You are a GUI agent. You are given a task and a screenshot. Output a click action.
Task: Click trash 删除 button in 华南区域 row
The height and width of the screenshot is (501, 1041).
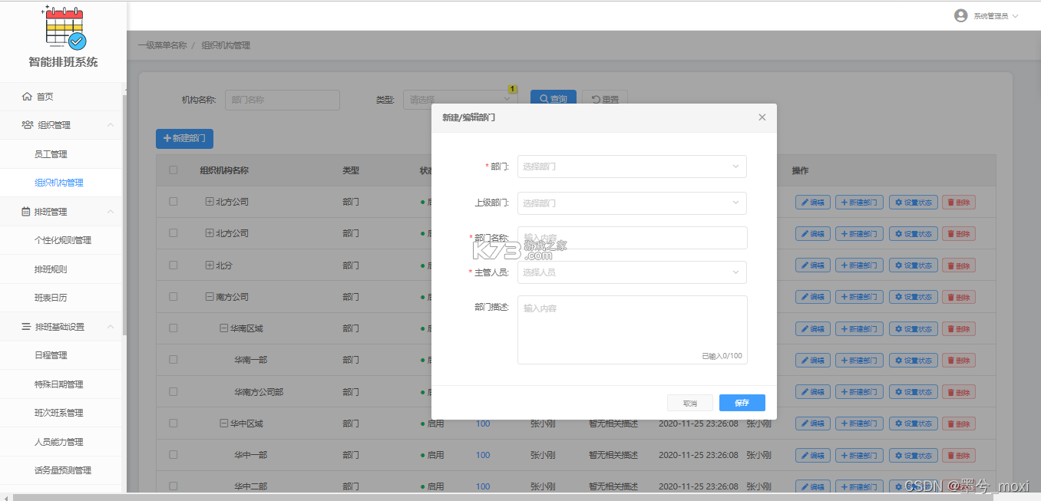pyautogui.click(x=958, y=328)
